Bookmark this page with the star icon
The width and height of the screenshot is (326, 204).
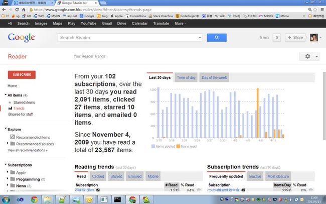[315, 10]
